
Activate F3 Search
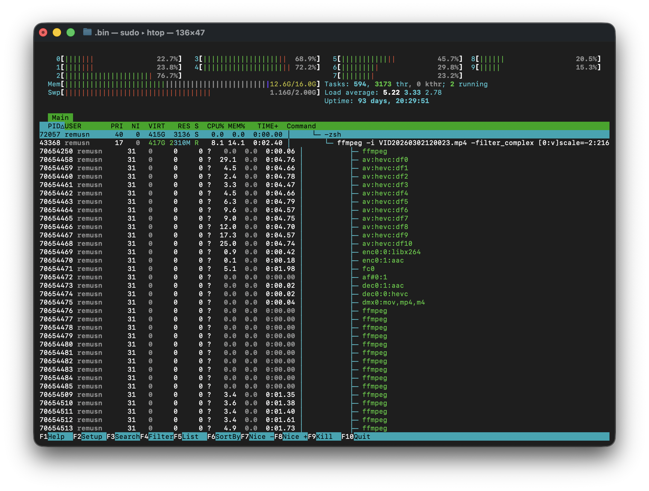123,436
